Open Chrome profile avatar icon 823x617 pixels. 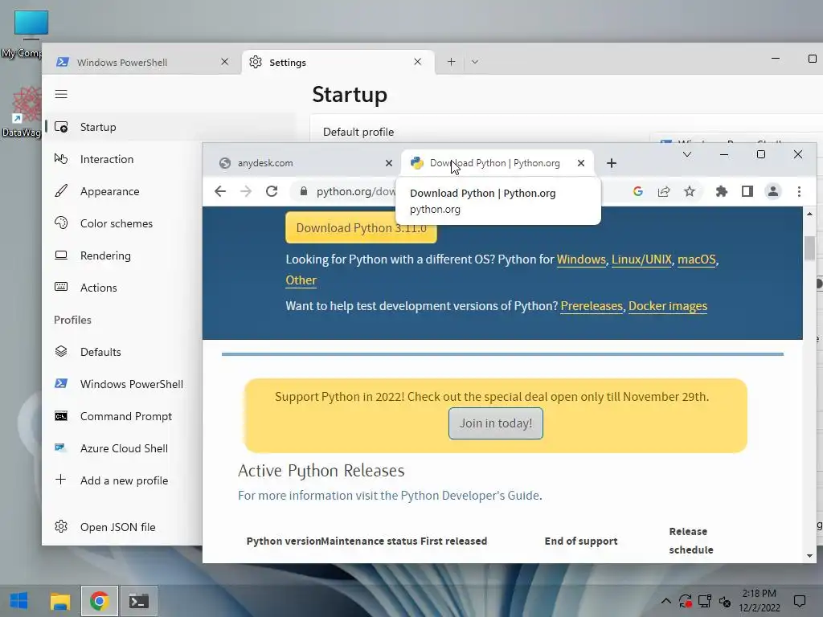pos(773,191)
